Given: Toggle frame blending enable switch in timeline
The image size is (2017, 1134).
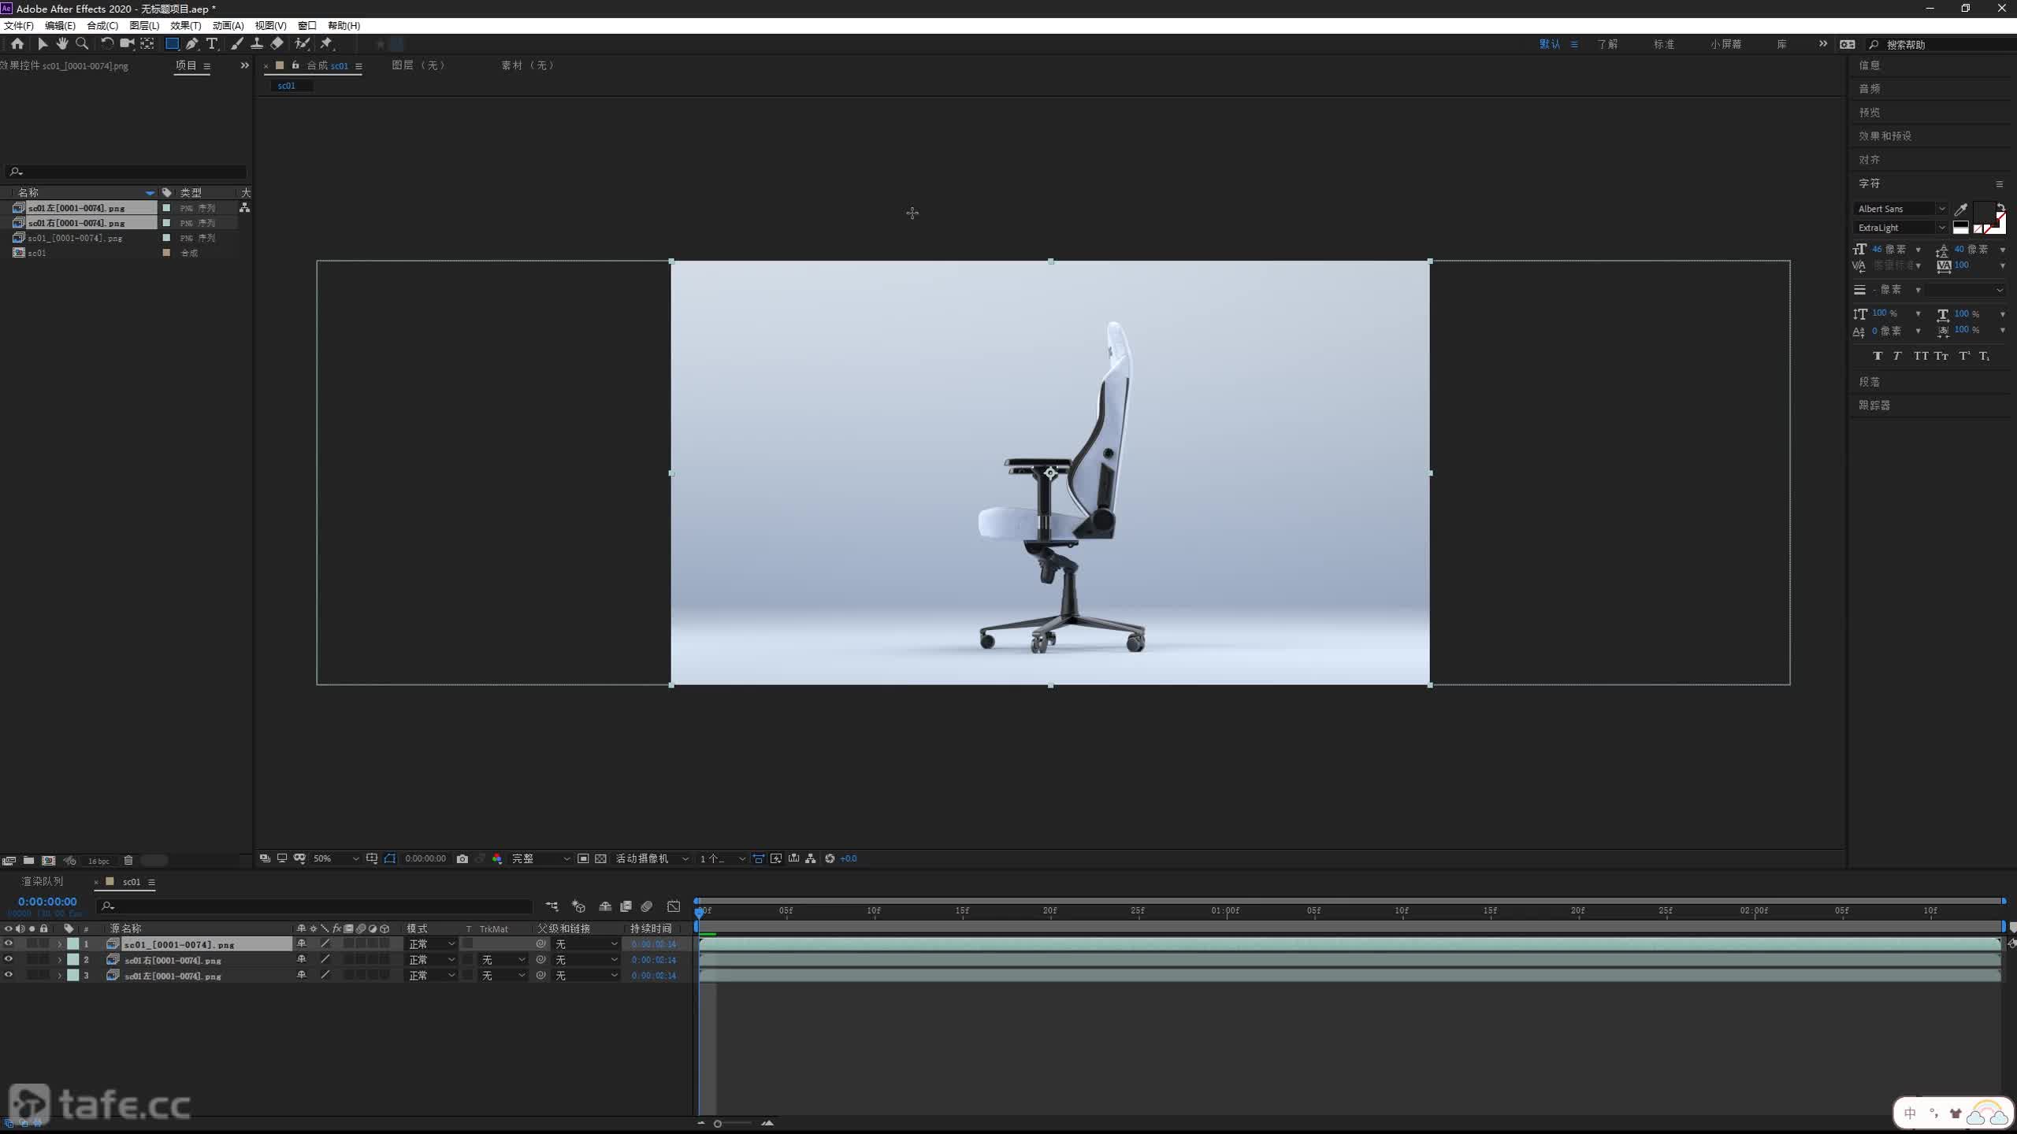Looking at the screenshot, I should point(626,906).
